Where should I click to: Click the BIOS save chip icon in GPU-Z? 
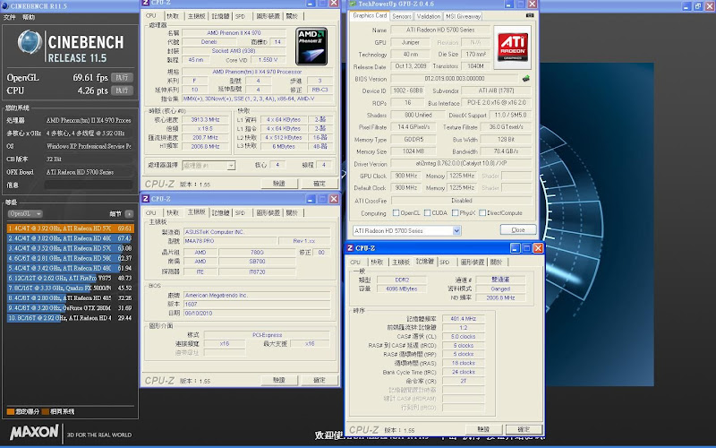(x=526, y=79)
